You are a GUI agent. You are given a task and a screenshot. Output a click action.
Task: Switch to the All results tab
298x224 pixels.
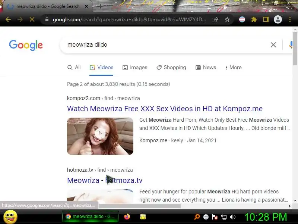pyautogui.click(x=74, y=68)
